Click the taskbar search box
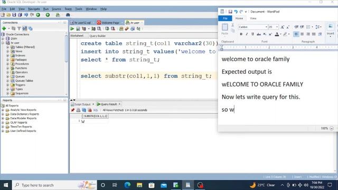Image resolution: width=338 pixels, height=190 pixels. click(54, 185)
